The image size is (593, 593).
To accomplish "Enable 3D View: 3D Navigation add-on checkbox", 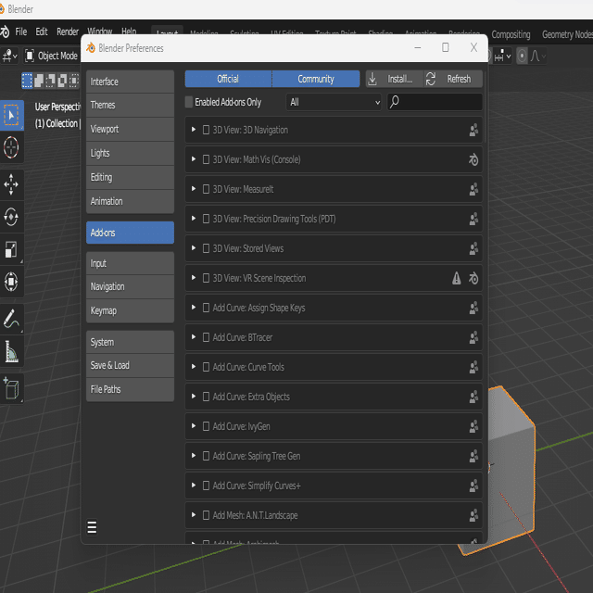I will click(206, 130).
